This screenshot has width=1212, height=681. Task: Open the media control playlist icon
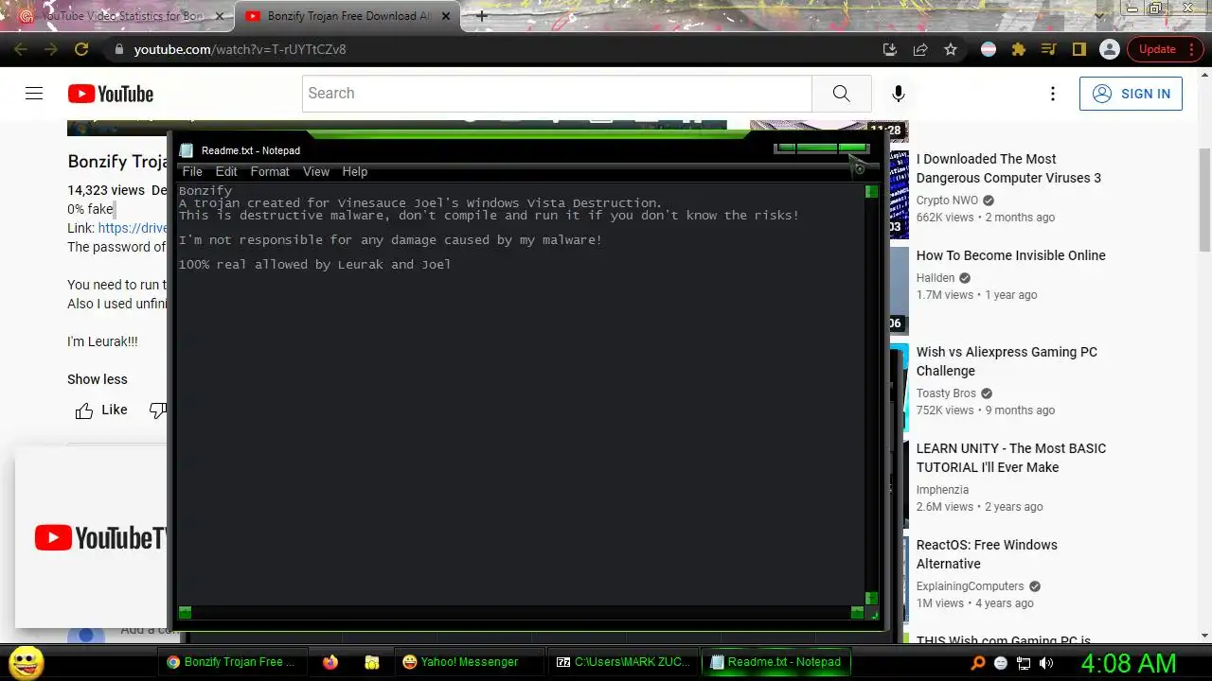(1048, 49)
